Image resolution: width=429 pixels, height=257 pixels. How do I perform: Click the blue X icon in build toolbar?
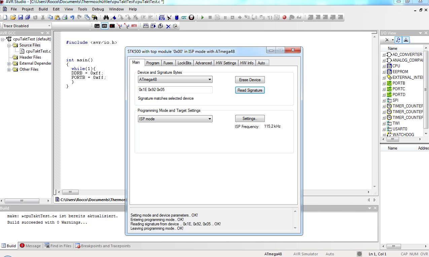click(168, 26)
